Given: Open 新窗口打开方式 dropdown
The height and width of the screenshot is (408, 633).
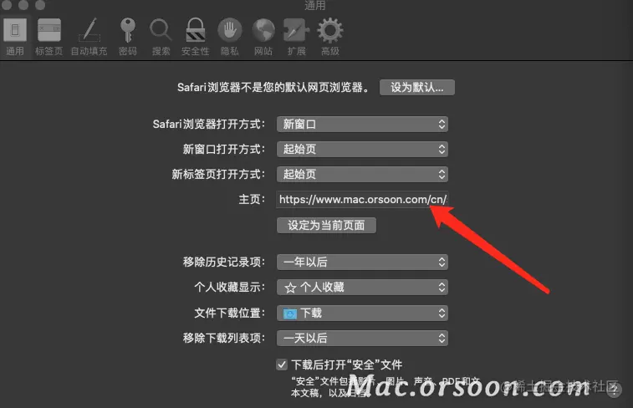Looking at the screenshot, I should coord(362,150).
